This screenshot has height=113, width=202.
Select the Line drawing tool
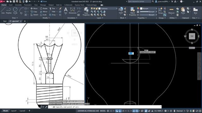coord(3,10)
